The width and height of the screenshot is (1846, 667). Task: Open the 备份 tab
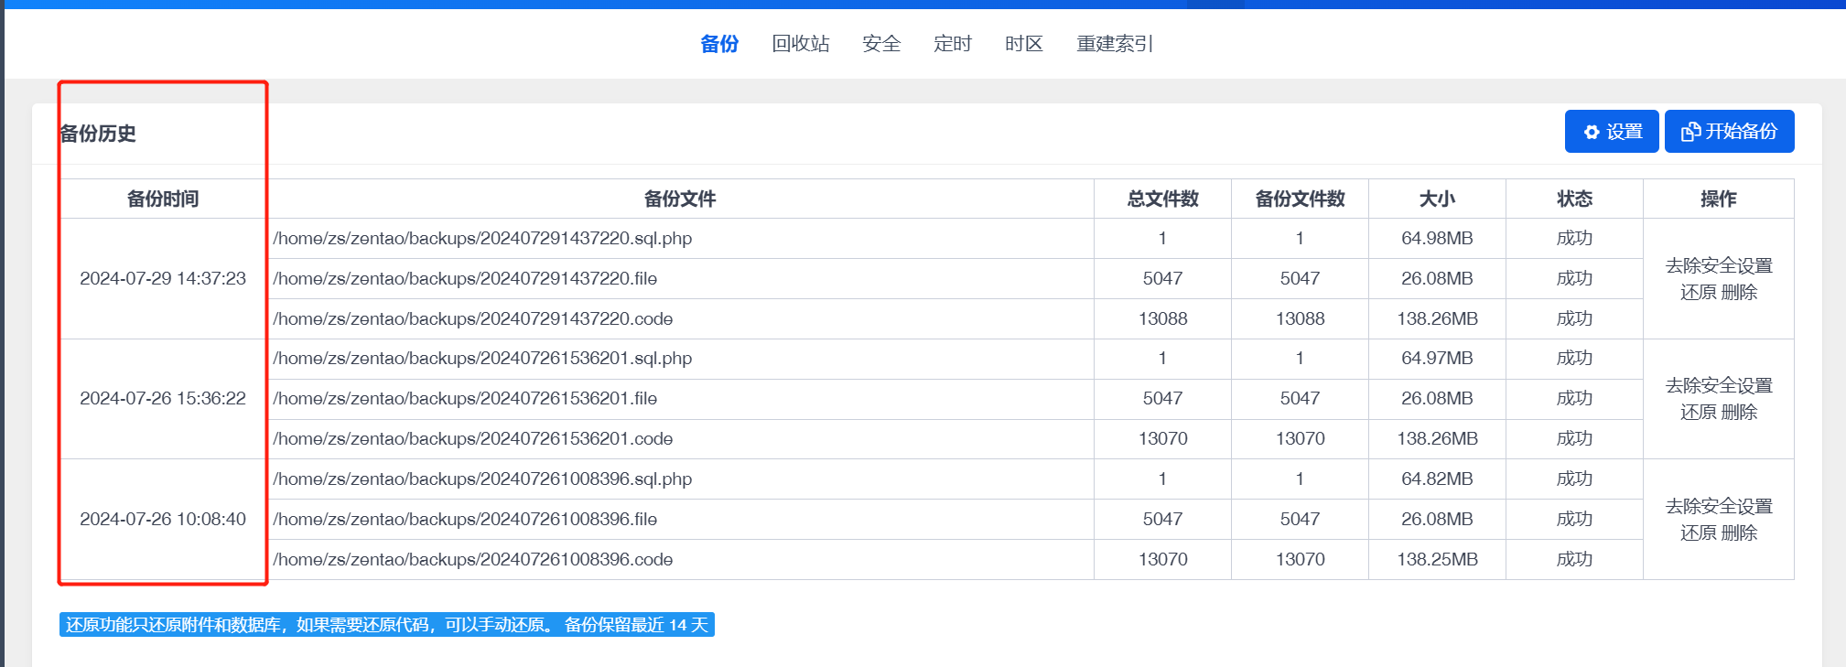point(719,44)
